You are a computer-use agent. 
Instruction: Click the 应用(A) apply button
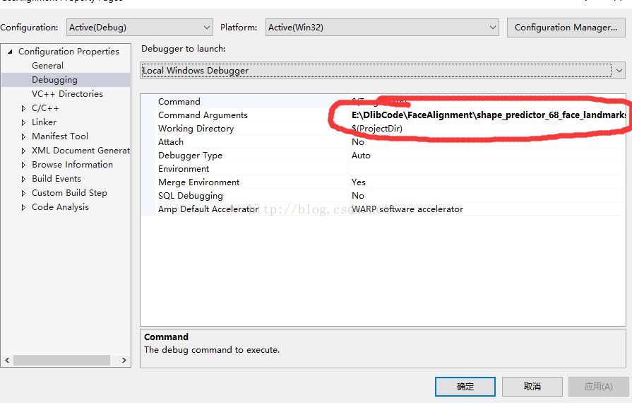pos(599,387)
